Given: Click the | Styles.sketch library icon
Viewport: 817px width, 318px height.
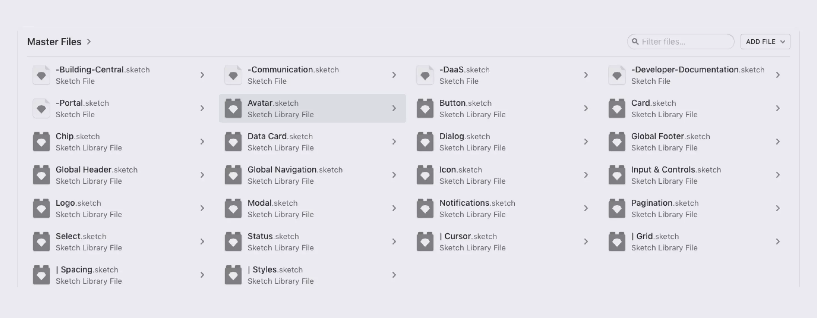Looking at the screenshot, I should coord(233,275).
